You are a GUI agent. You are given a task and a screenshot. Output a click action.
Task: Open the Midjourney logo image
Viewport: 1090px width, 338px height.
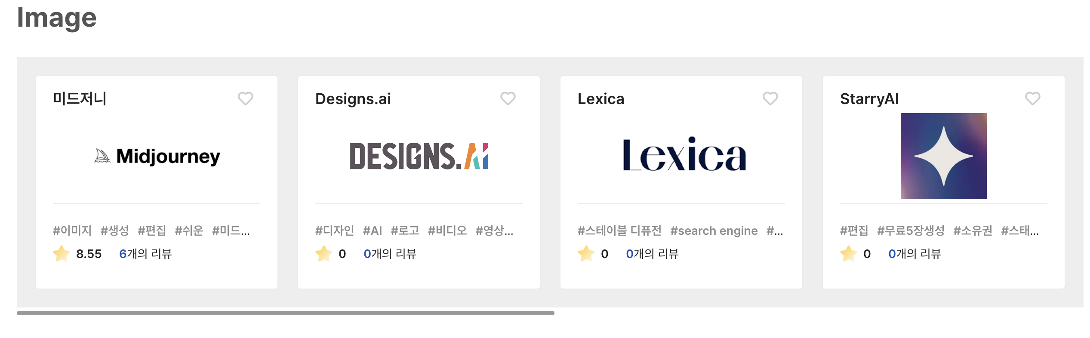click(157, 156)
